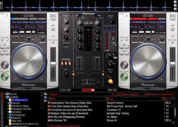Expand the Donato e Cleia folder
Viewport: 178px width, 127px height.
click(x=8, y=106)
